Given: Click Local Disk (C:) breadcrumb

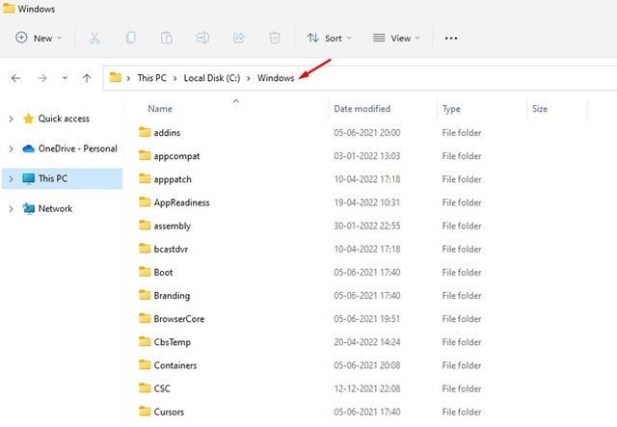Looking at the screenshot, I should tap(212, 78).
